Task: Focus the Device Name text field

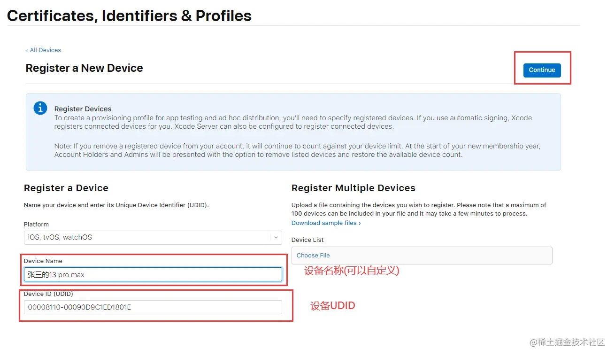Action: [x=153, y=274]
